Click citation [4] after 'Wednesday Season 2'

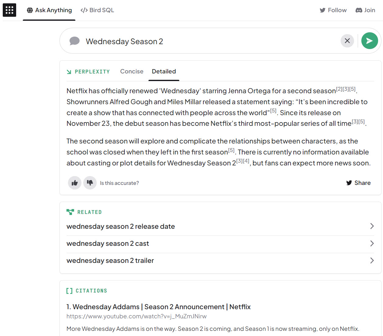point(246,161)
